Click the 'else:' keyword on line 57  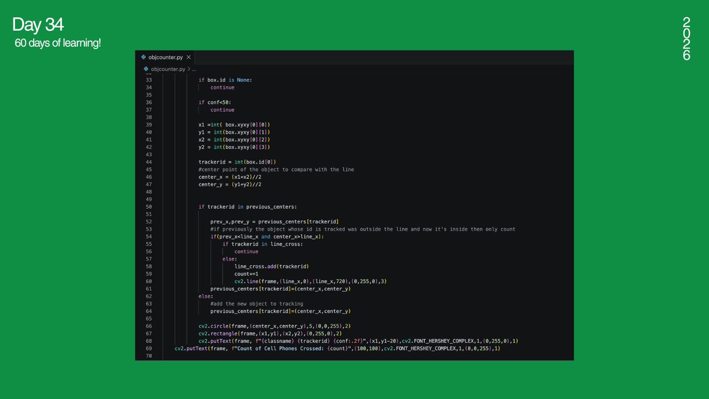230,259
